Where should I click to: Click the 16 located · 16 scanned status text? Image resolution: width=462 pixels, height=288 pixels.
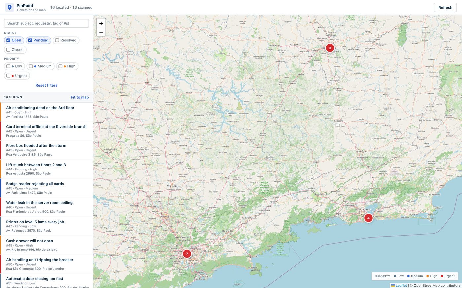72,7
